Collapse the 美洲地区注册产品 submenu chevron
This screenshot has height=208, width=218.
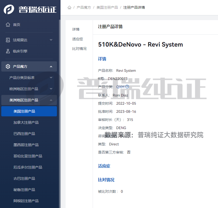point(51,100)
